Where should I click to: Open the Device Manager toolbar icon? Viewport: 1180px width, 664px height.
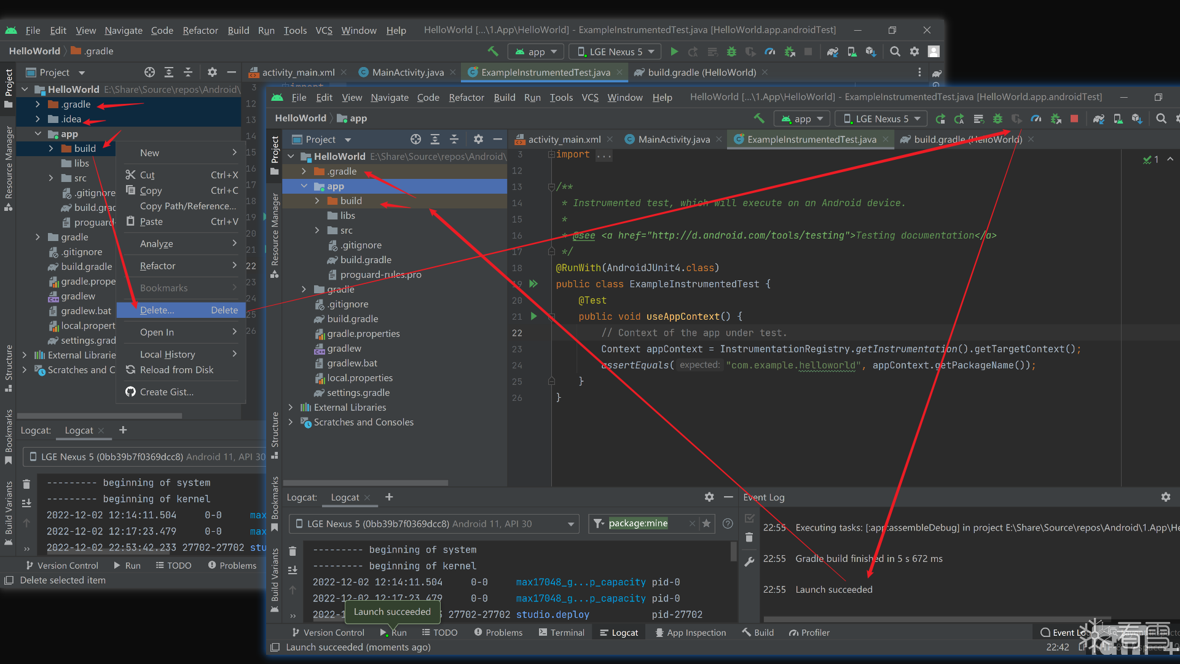[x=1118, y=119]
